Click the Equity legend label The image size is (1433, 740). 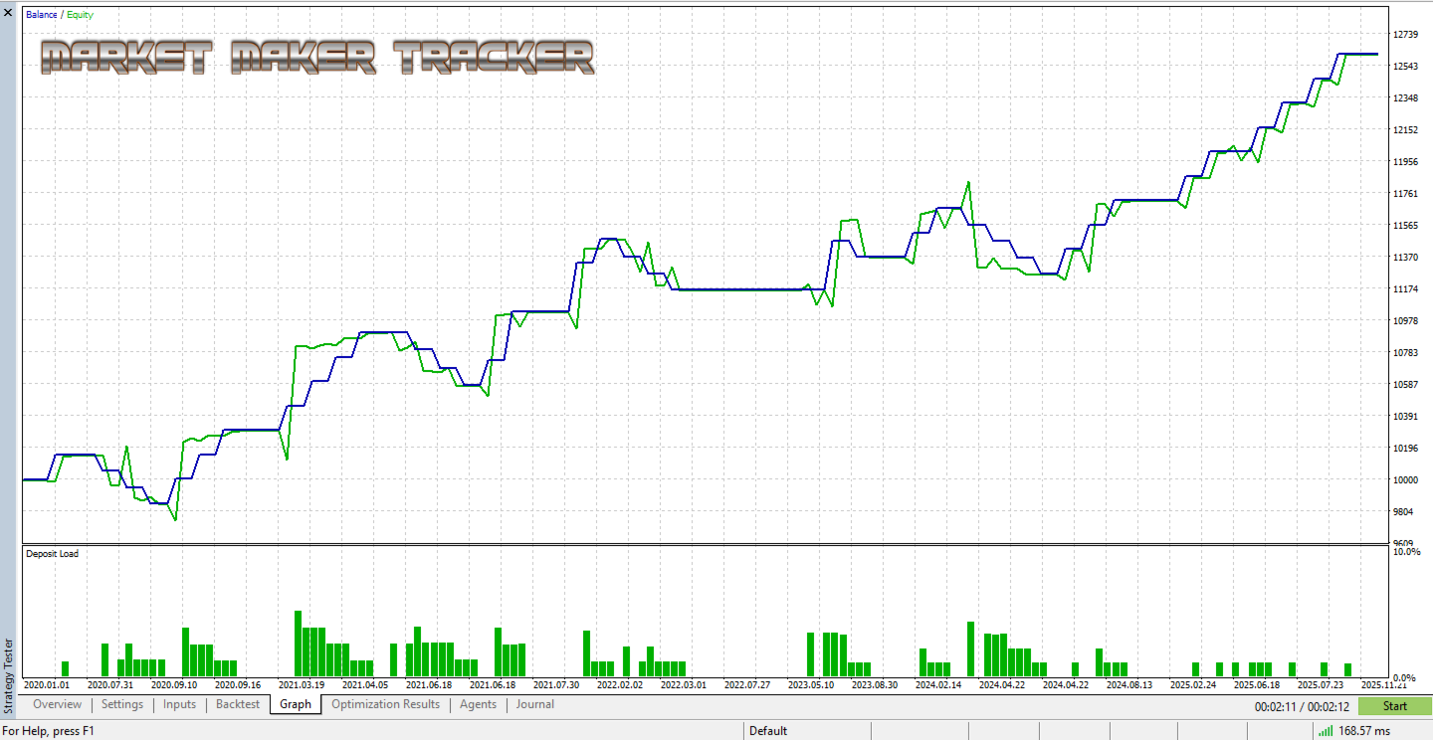coord(81,15)
